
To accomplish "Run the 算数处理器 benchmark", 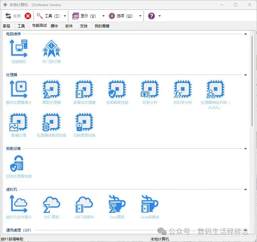I will pos(52,92).
